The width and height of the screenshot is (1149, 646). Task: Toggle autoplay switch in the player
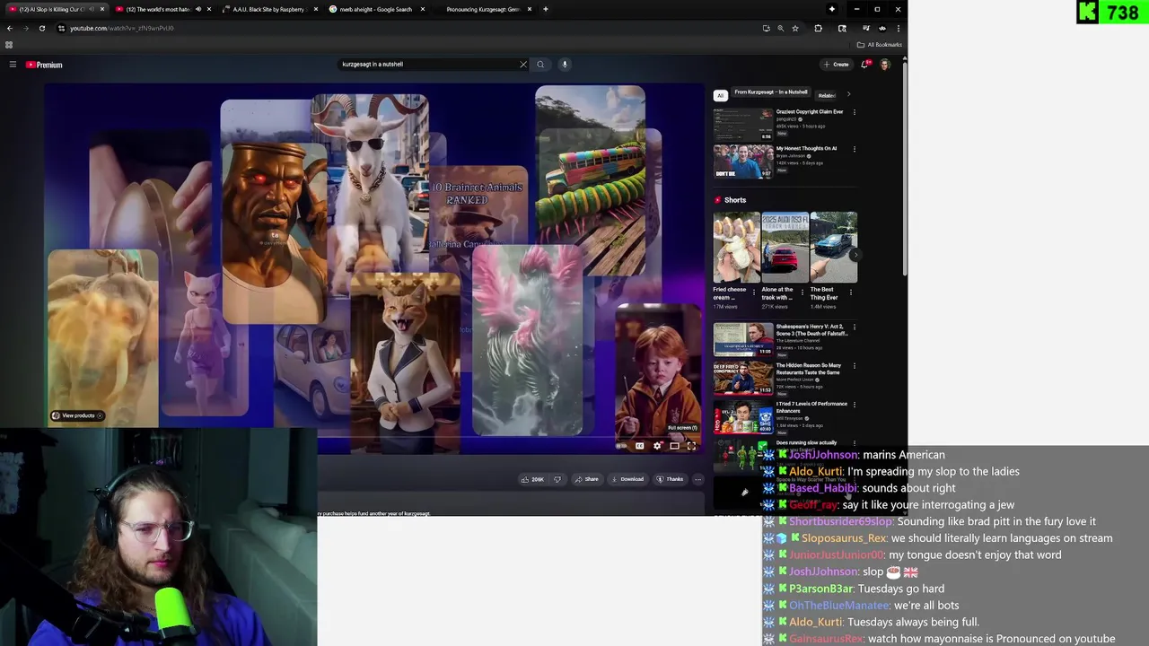pos(621,446)
